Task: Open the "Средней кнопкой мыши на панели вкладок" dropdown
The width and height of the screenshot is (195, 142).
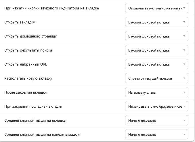Action: 157,135
